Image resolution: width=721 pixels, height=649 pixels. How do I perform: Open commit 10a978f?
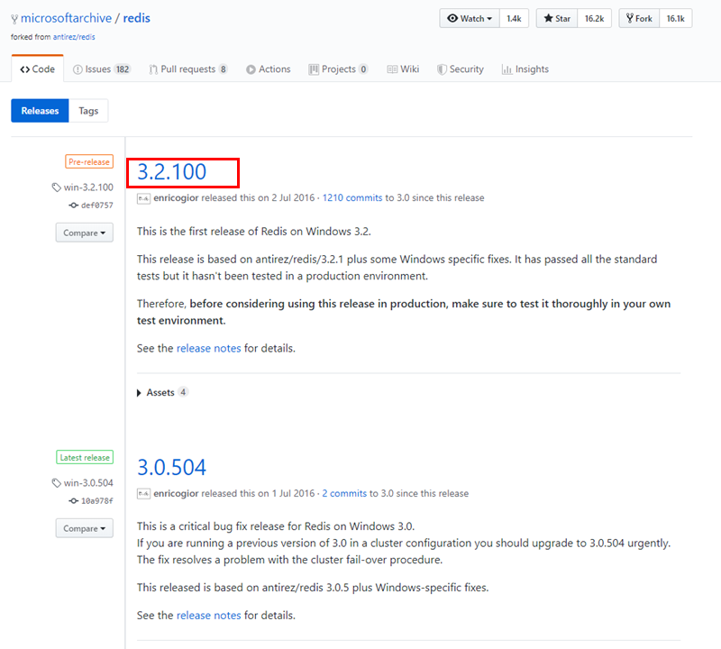[x=97, y=501]
